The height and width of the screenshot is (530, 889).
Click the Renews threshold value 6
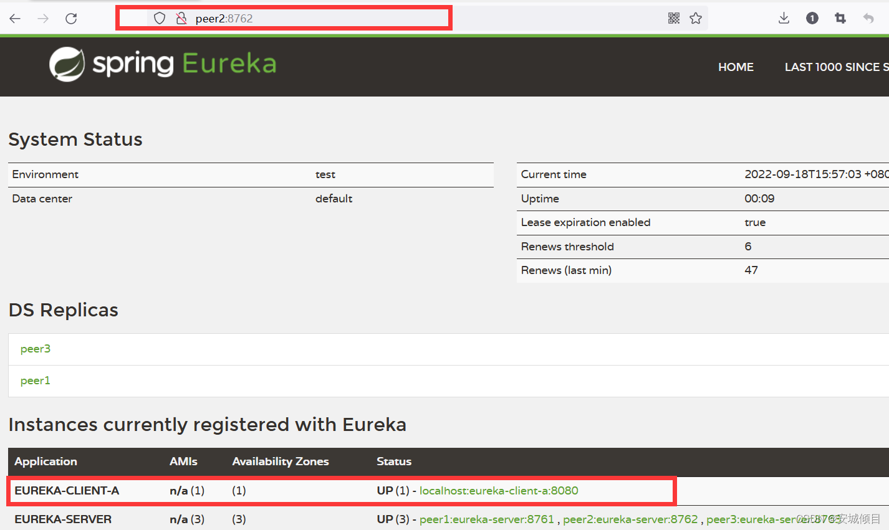click(x=748, y=247)
